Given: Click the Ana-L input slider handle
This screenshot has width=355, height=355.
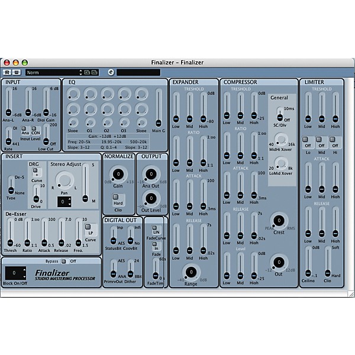Looking at the screenshot, I should (9, 112).
